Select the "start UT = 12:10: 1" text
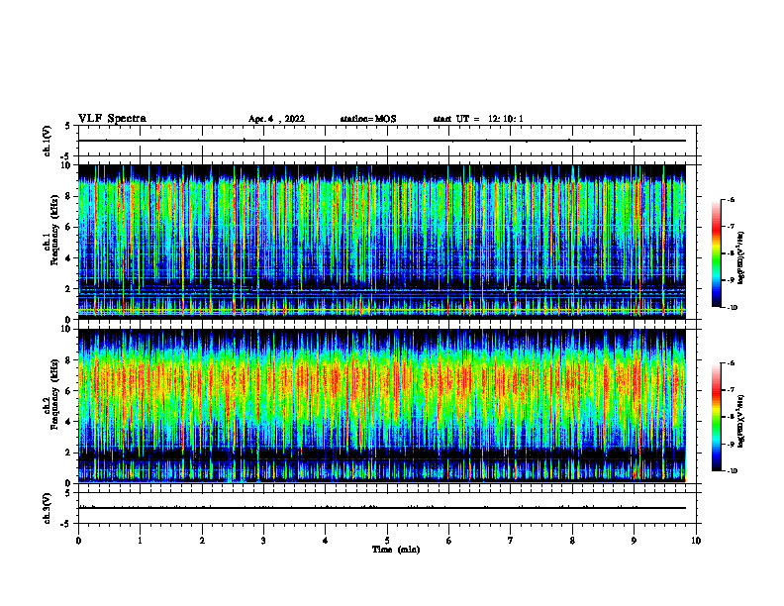Viewport: 784px width, 606px height. click(x=478, y=119)
